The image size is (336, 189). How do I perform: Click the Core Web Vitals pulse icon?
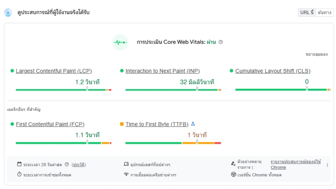pos(120,43)
